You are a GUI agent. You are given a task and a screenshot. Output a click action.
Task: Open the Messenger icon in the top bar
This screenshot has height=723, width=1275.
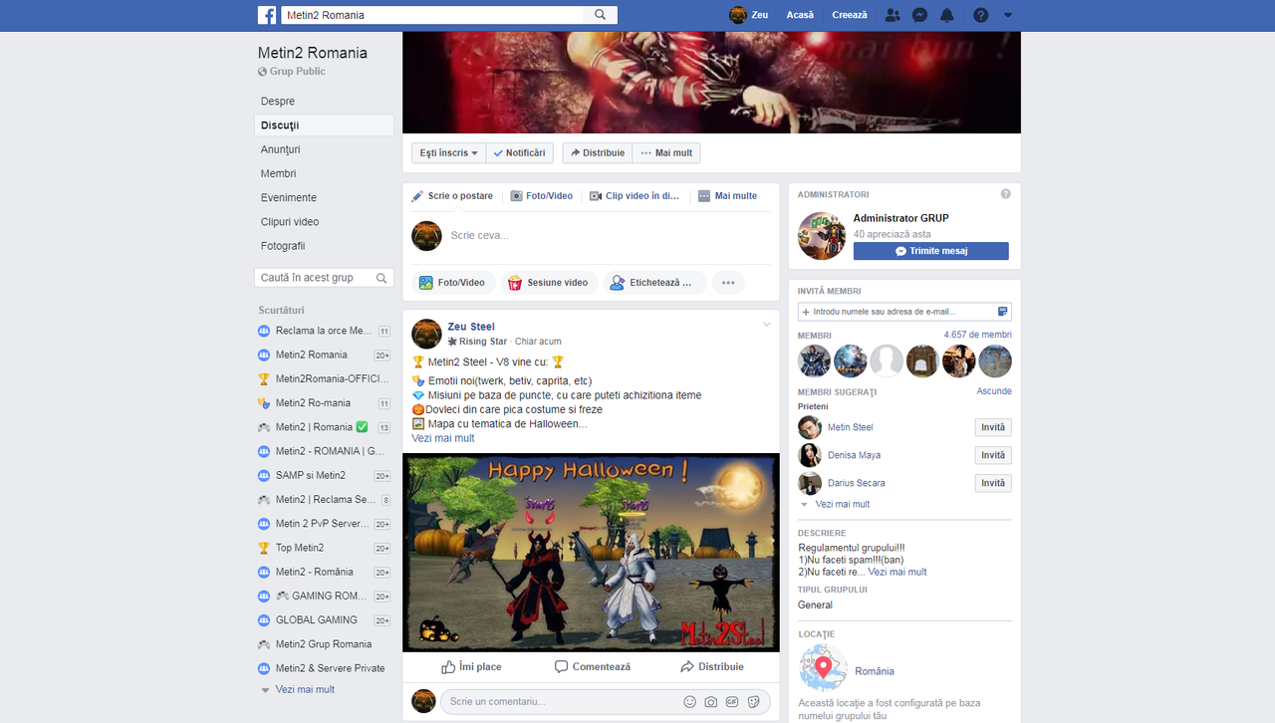pyautogui.click(x=919, y=15)
